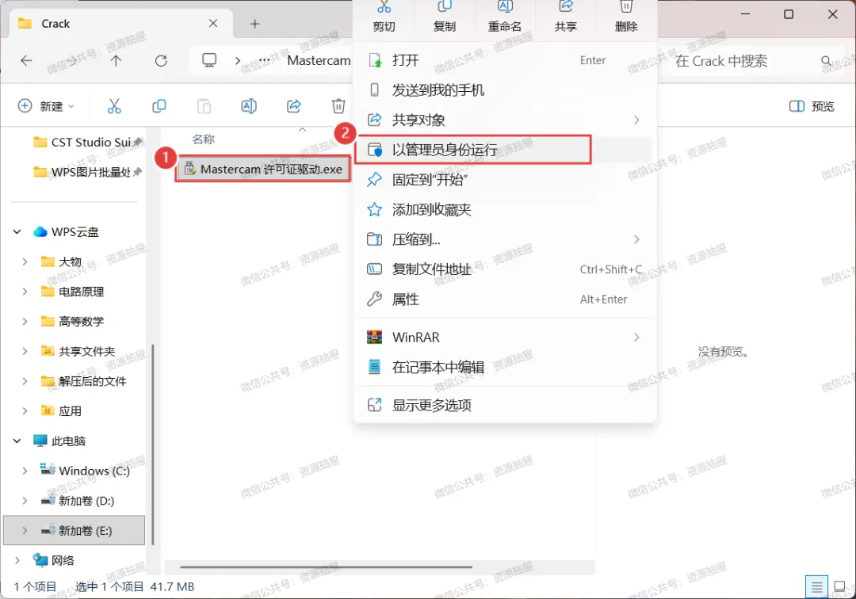Collapse the 此电脑 tree node
856x599 pixels.
pyautogui.click(x=17, y=441)
